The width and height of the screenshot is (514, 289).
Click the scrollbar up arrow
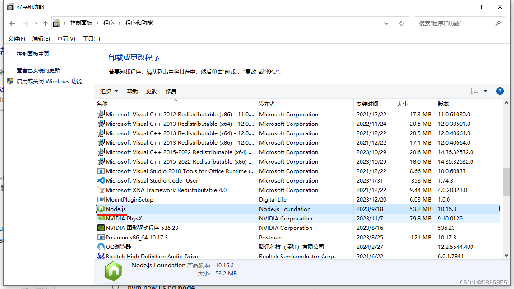tap(506, 103)
